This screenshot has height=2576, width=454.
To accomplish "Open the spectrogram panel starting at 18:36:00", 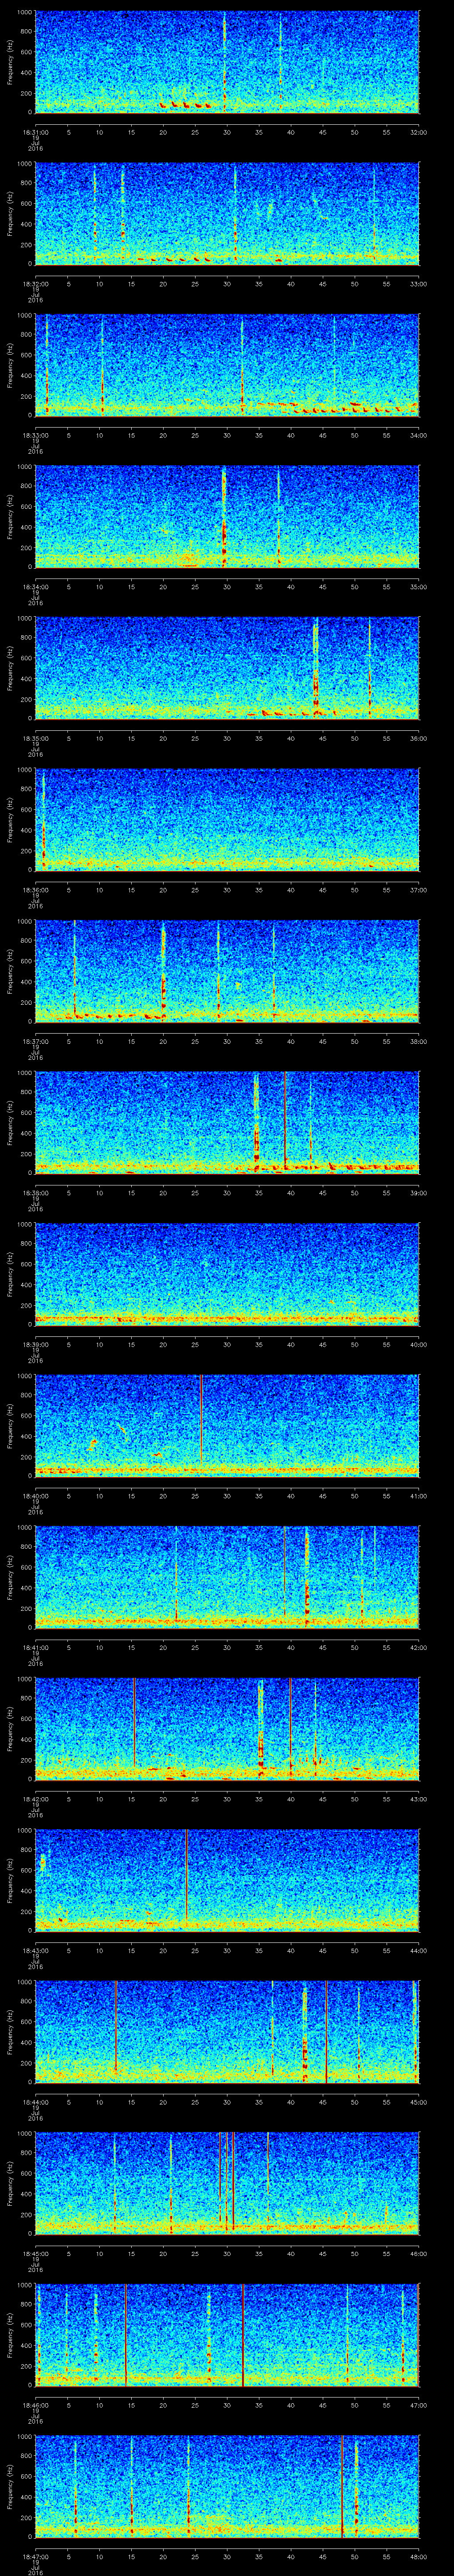I will coord(227,820).
